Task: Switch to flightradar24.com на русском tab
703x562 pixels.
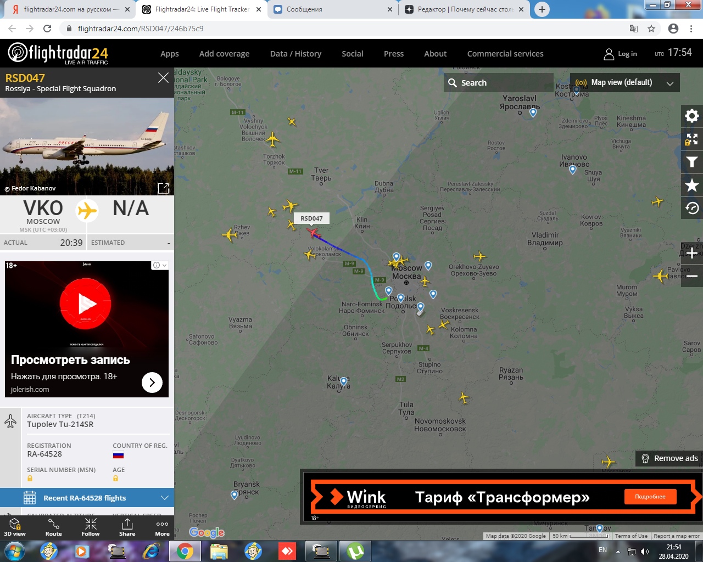Action: [71, 9]
